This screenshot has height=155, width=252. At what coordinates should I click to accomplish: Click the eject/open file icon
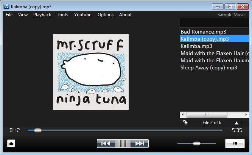(11, 143)
